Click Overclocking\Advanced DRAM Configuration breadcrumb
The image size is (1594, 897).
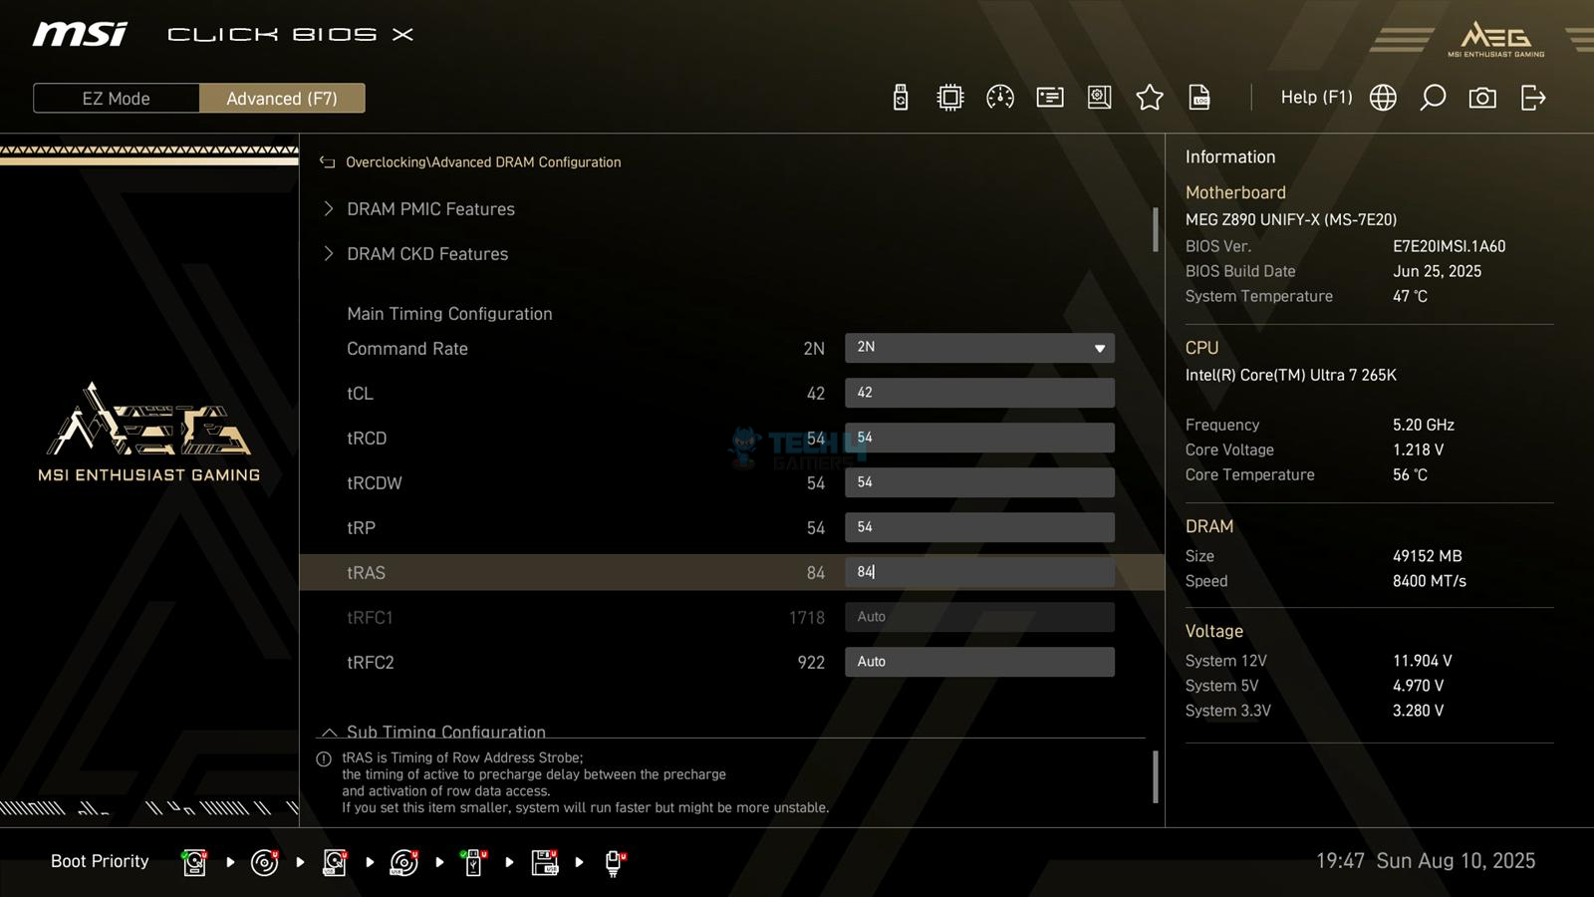click(x=483, y=162)
